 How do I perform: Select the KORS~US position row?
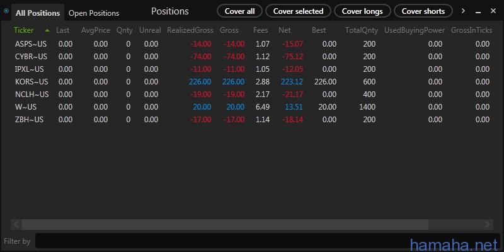pyautogui.click(x=31, y=81)
